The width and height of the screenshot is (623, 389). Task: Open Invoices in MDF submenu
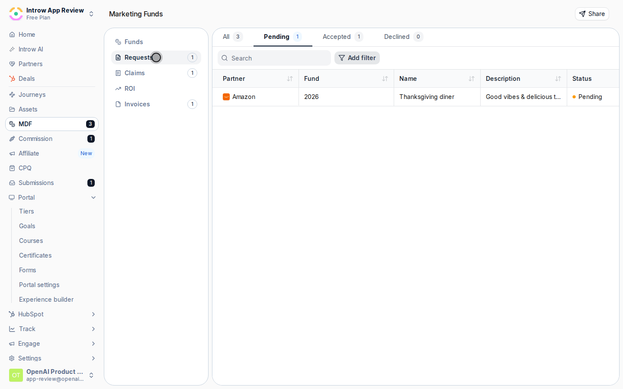point(156,104)
